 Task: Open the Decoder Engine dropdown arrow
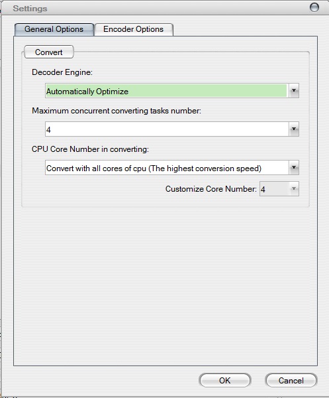click(294, 91)
